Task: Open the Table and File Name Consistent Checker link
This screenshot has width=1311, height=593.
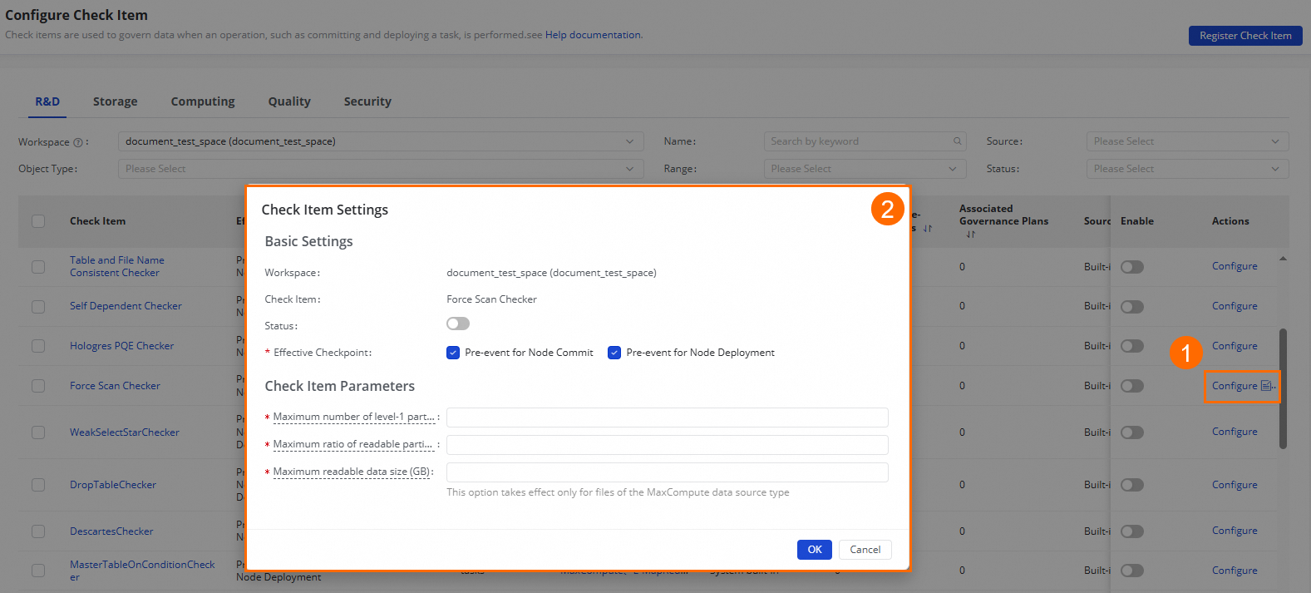Action: [117, 266]
